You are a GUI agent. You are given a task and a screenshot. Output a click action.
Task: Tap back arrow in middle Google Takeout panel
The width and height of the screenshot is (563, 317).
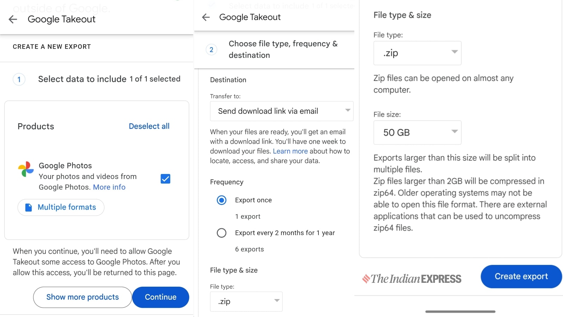click(206, 17)
